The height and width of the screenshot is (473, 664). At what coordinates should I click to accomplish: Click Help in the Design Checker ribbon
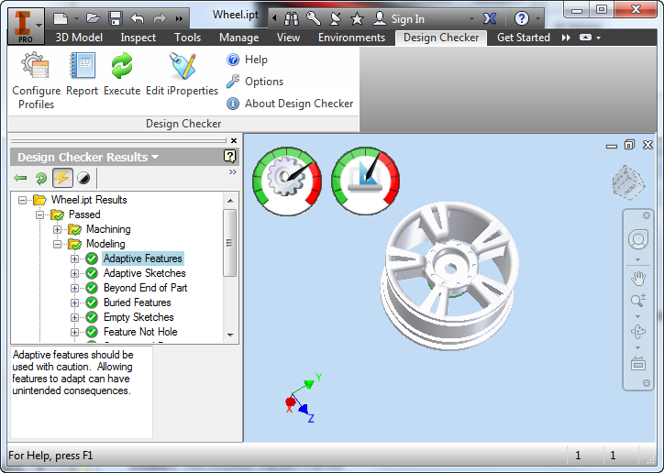coord(247,60)
